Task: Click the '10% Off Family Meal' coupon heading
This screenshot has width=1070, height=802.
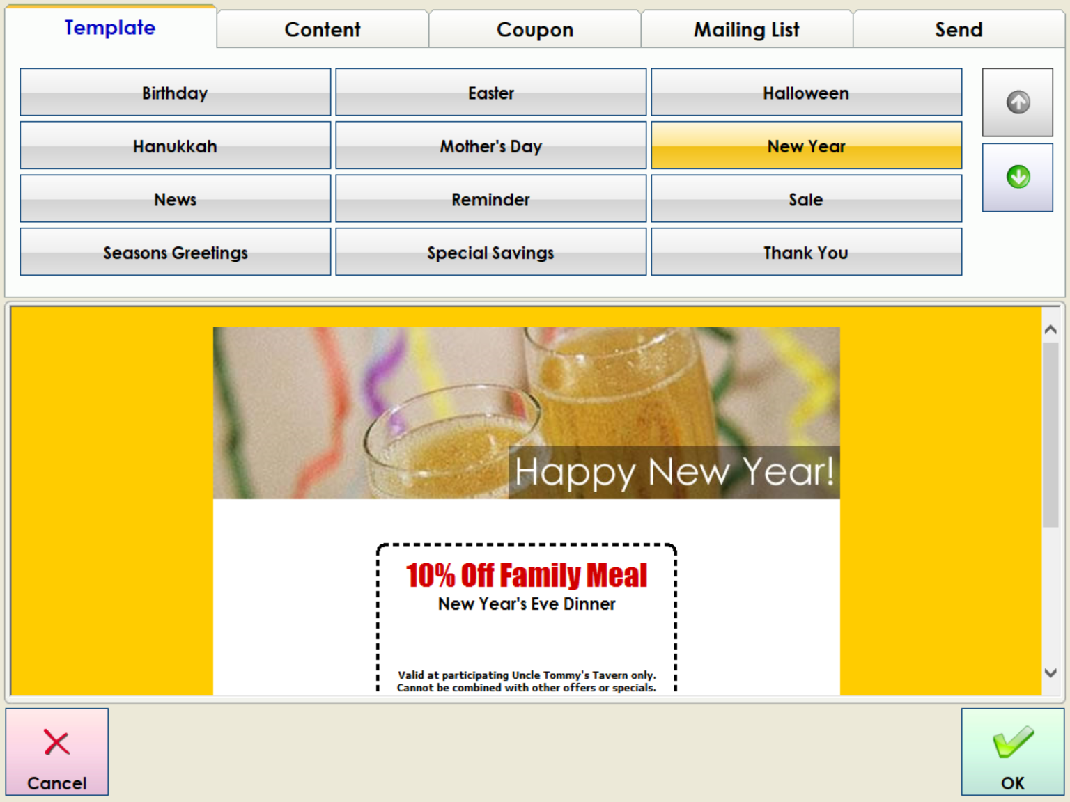Action: coord(527,575)
